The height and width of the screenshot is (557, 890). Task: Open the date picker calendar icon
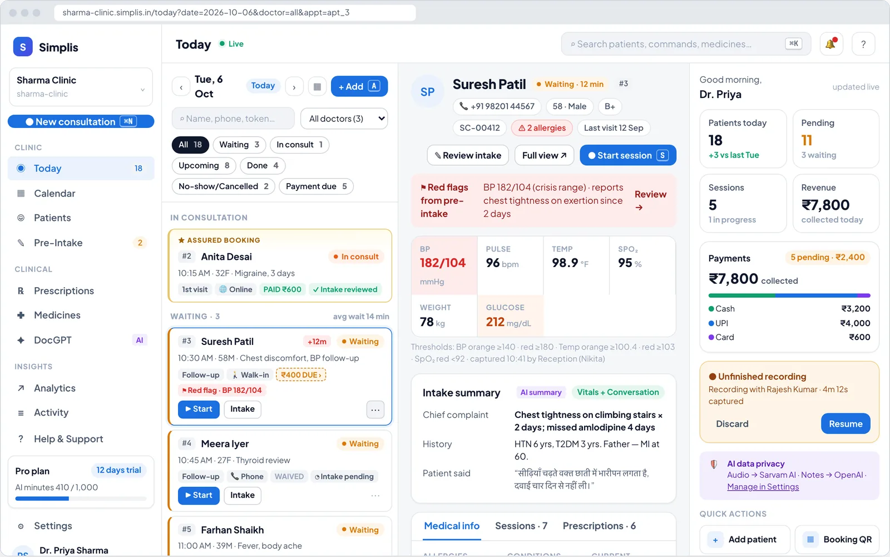[x=317, y=87]
